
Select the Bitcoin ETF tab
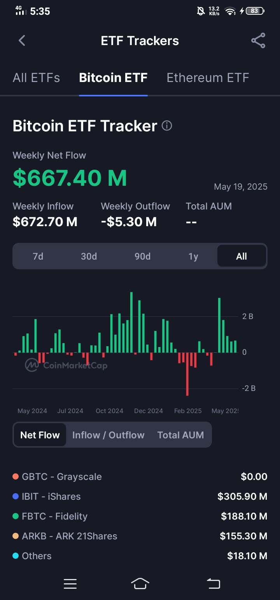pyautogui.click(x=113, y=78)
